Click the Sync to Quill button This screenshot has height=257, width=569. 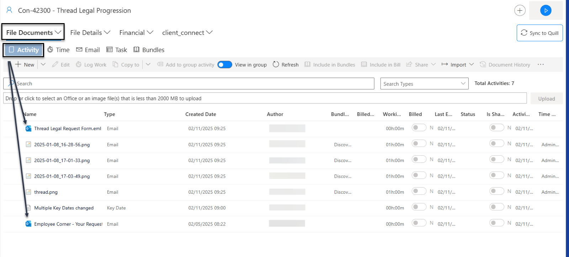pyautogui.click(x=539, y=33)
